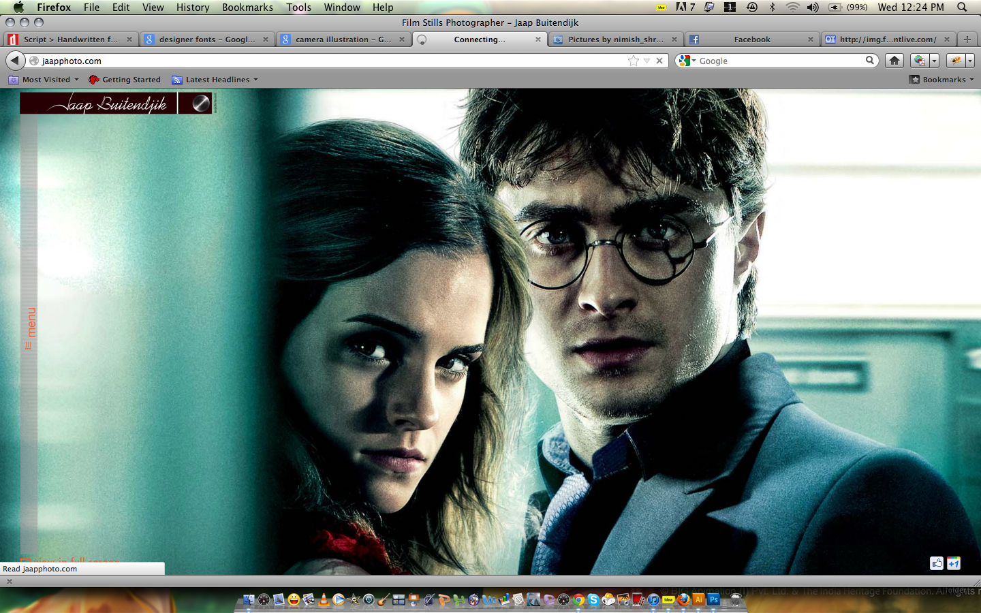Click the globe PDF toolbar icon
Viewport: 981px width, 613px height.
point(920,61)
